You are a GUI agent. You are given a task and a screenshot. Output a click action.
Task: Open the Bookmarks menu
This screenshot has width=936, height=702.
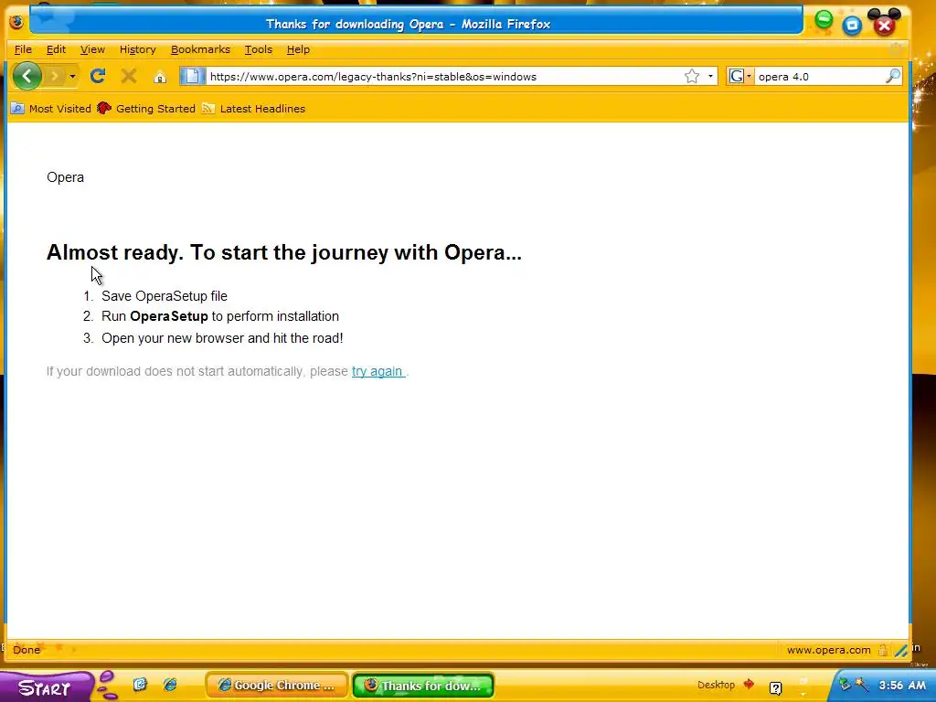pyautogui.click(x=200, y=49)
